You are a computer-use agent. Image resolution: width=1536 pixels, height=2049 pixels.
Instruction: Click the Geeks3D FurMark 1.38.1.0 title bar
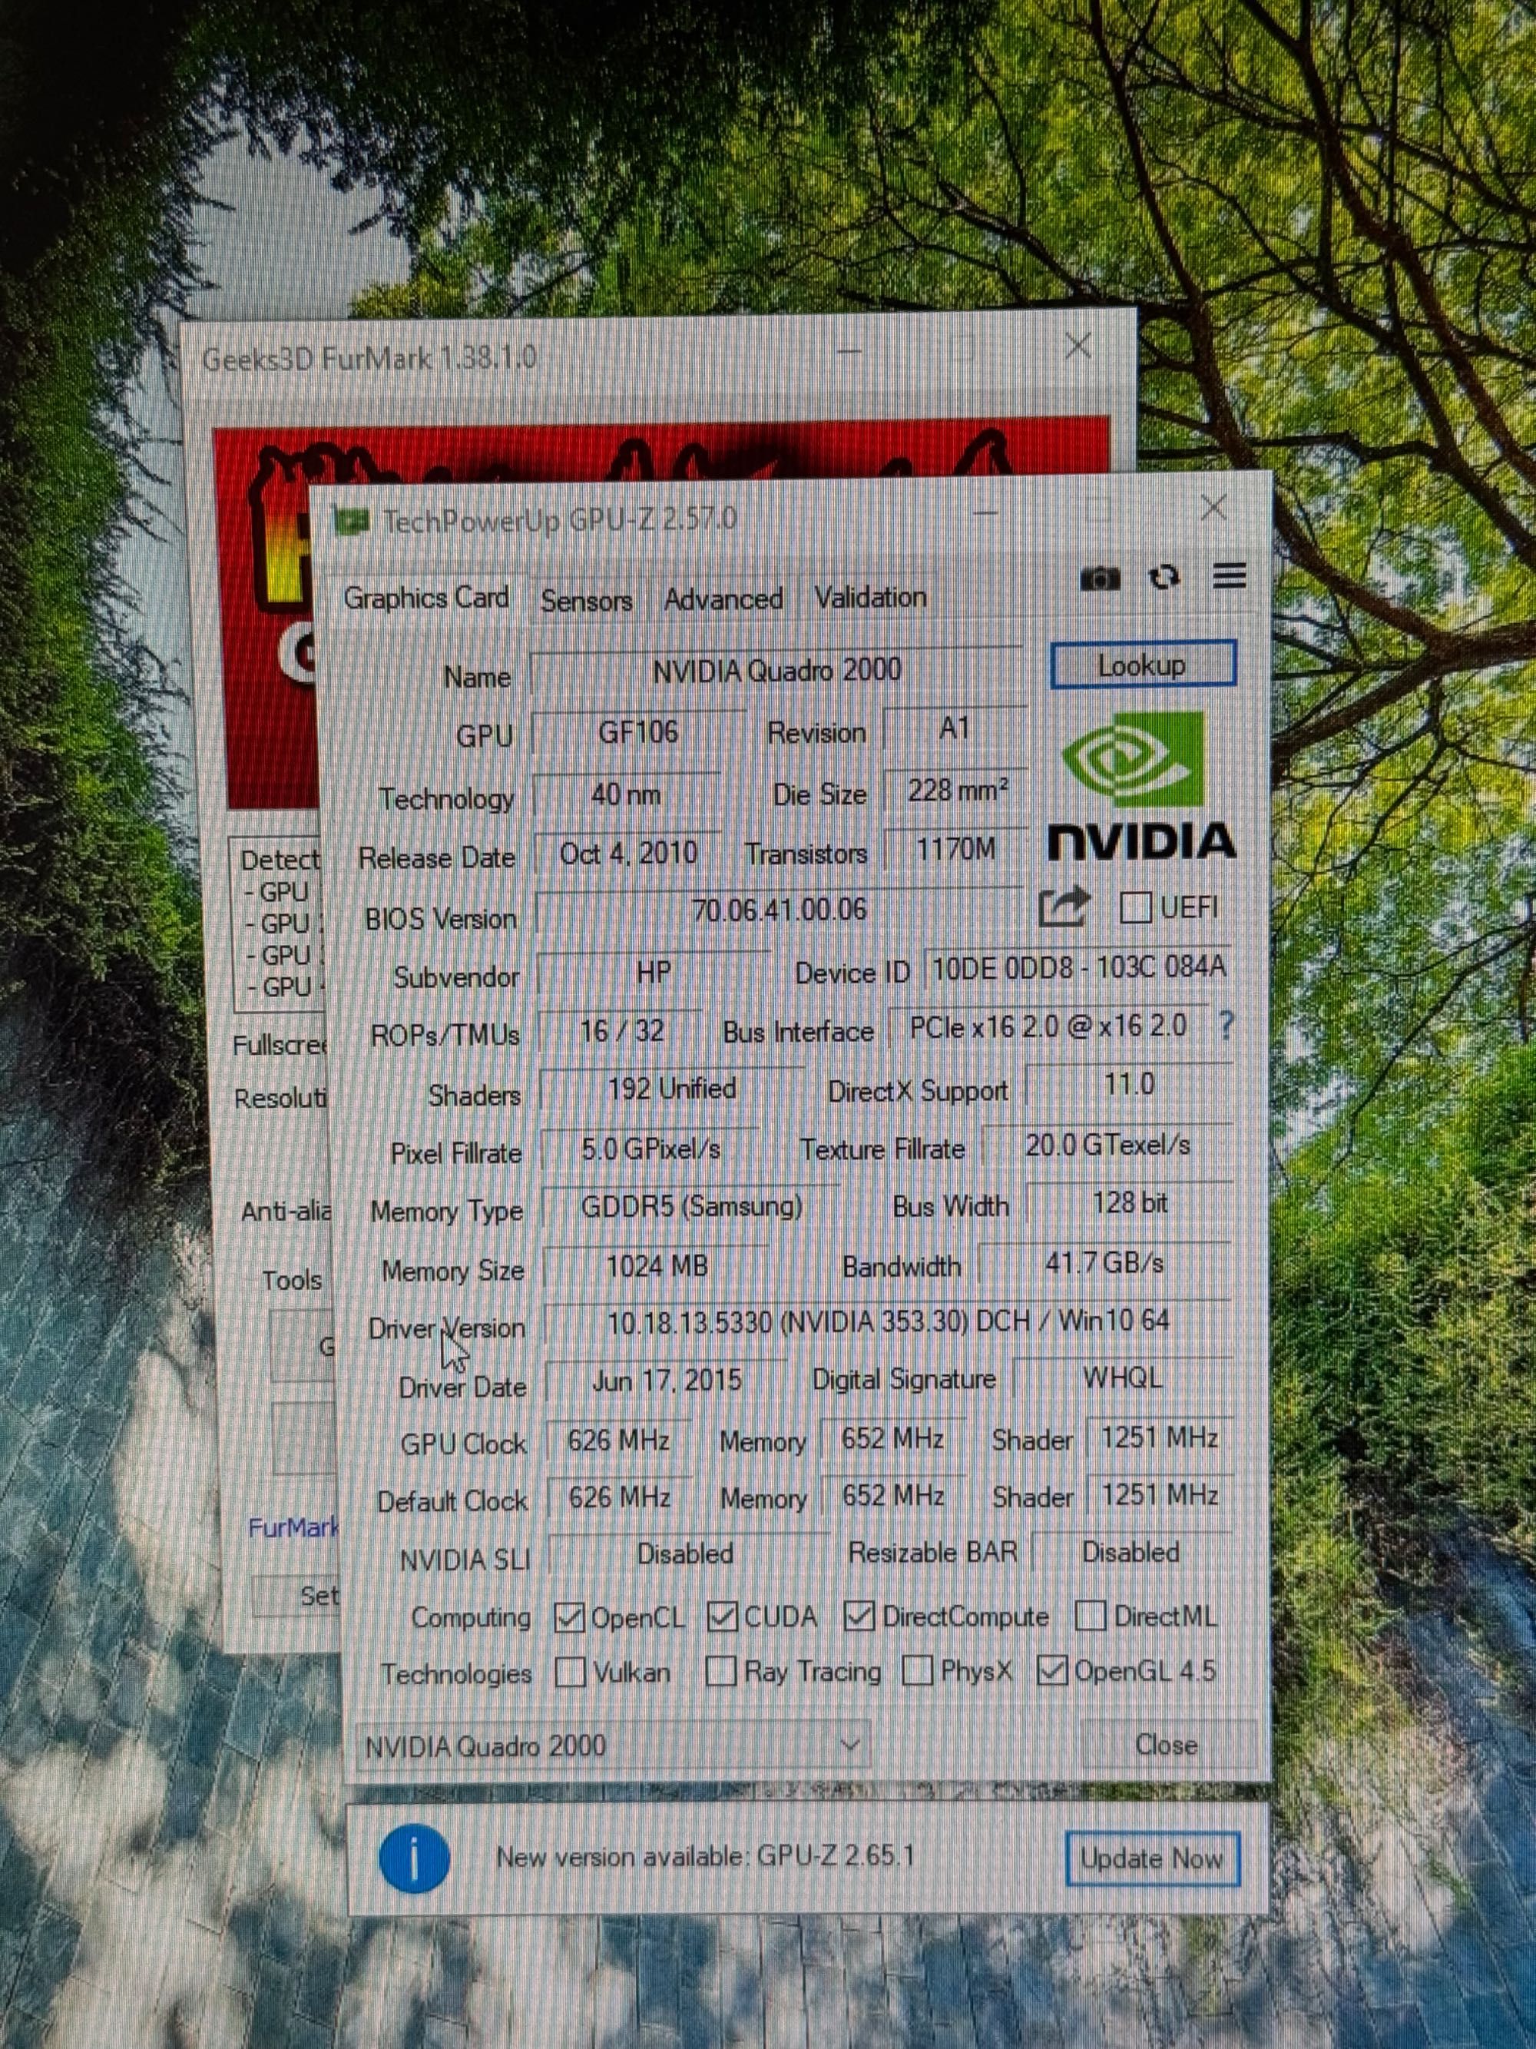pyautogui.click(x=369, y=359)
